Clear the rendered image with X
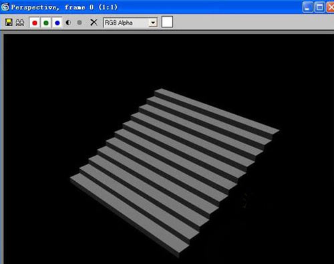Image resolution: width=334 pixels, height=264 pixels. (94, 22)
